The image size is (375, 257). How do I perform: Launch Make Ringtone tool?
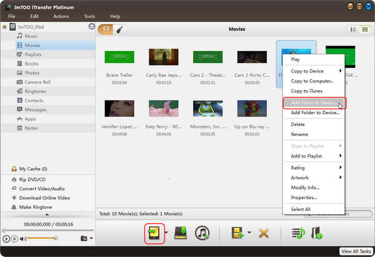[x=32, y=207]
